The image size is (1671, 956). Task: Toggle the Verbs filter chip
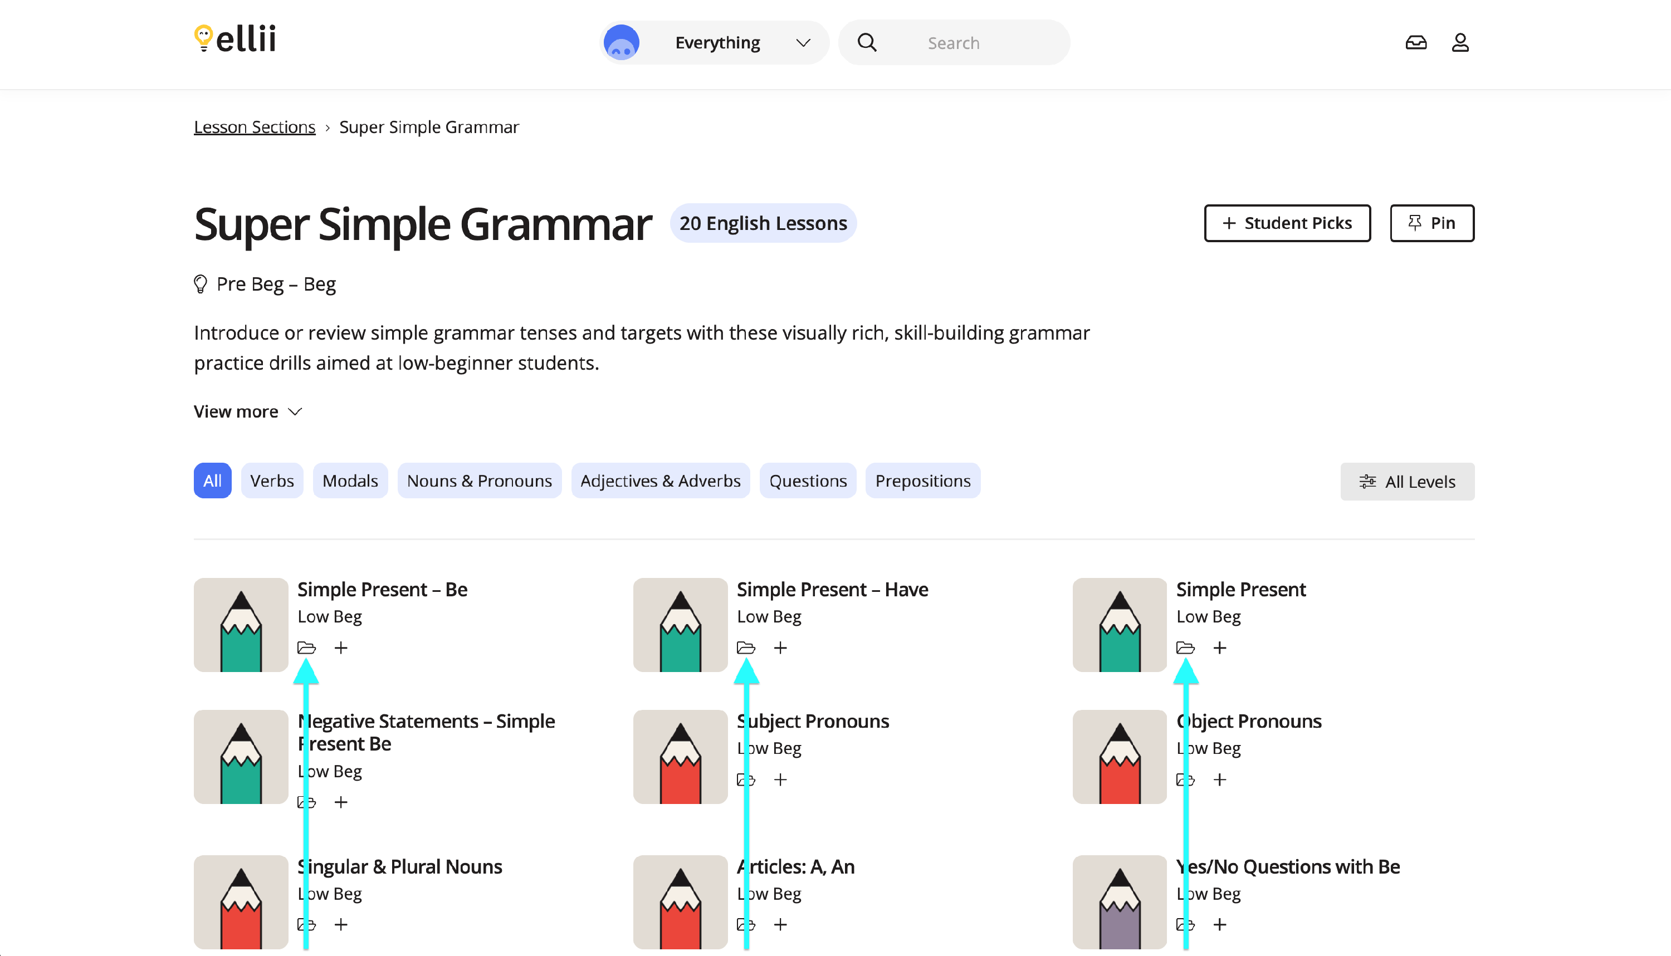(272, 481)
